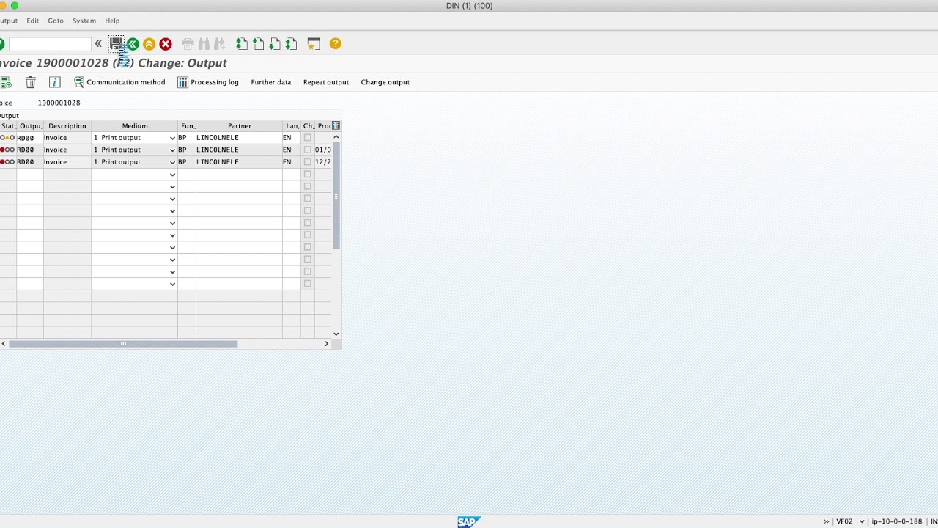938x528 pixels.
Task: Click the double-arrow icon in status bar
Action: (x=826, y=521)
